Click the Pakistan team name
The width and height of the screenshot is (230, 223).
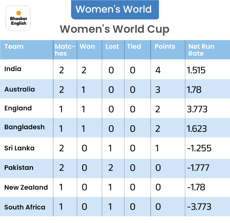[19, 167]
